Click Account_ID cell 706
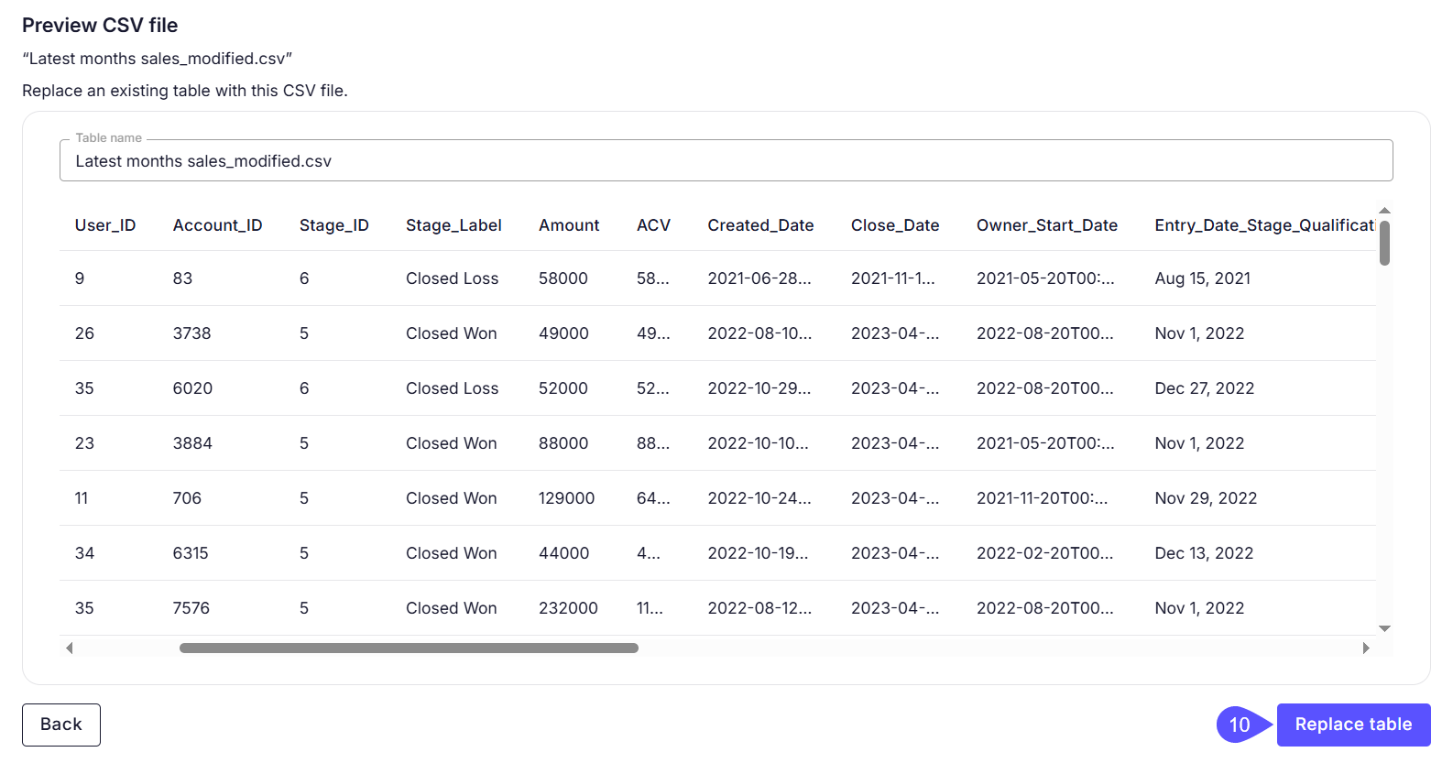Screen dimensions: 1453x763 point(187,498)
